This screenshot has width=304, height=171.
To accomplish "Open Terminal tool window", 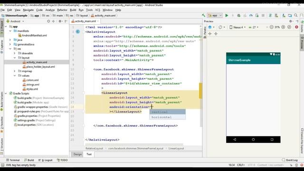I will [13, 160].
